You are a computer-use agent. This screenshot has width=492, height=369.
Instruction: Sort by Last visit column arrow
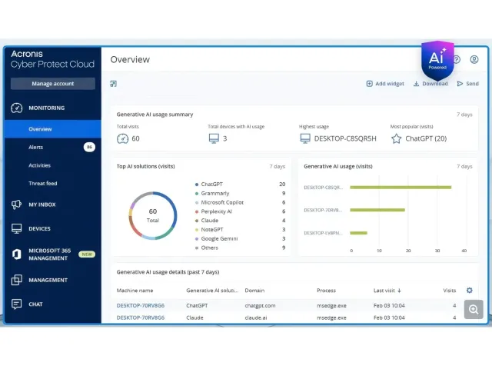[x=399, y=291]
